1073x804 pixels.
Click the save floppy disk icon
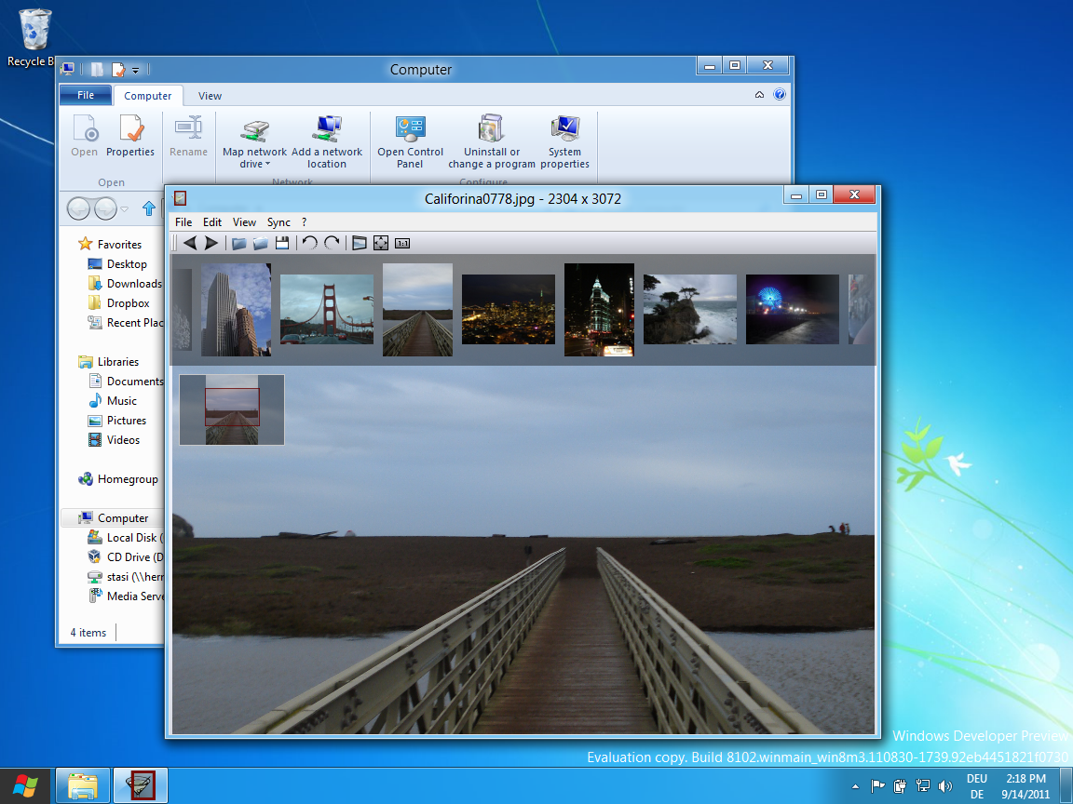point(282,243)
